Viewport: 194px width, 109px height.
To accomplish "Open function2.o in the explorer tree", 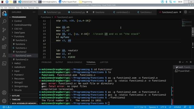I will tap(21, 40).
